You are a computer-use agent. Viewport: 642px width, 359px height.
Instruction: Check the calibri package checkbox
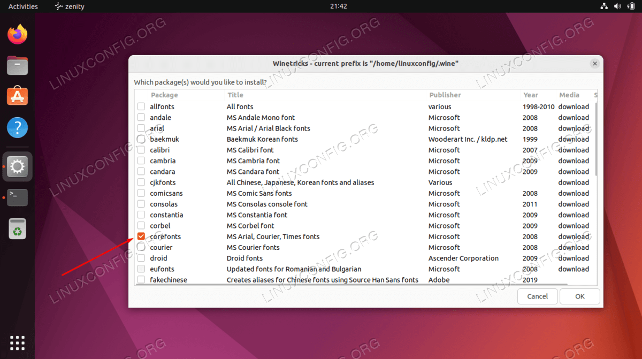(x=141, y=150)
